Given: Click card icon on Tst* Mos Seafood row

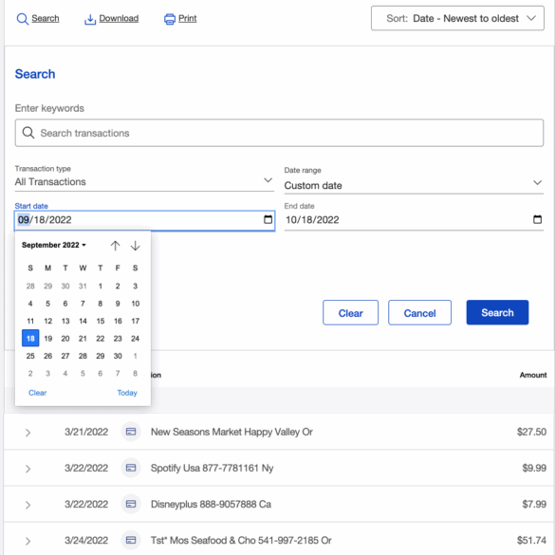Looking at the screenshot, I should tap(131, 540).
